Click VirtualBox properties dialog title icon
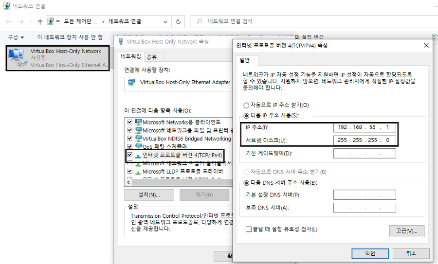 (x=121, y=41)
